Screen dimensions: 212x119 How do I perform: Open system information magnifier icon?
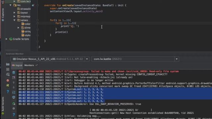tap(8, 74)
